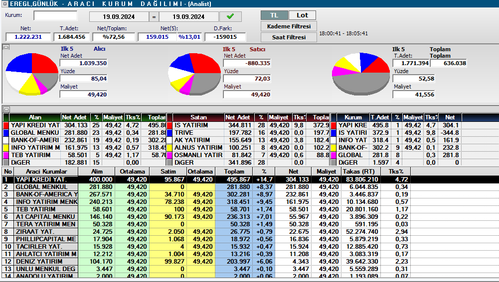Image resolution: width=499 pixels, height=282 pixels.
Task: Click yellow swatch next to BANK-OF- in Kurum table
Action: click(x=333, y=148)
